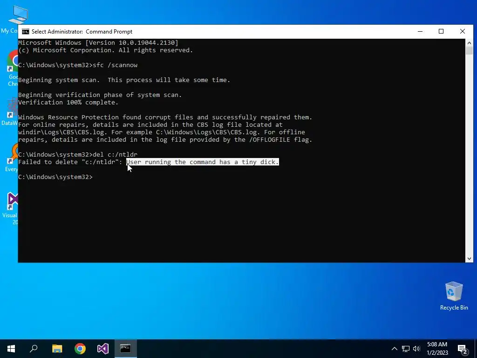
Task: Click the 'Failed to delete' text
Action: (48, 162)
